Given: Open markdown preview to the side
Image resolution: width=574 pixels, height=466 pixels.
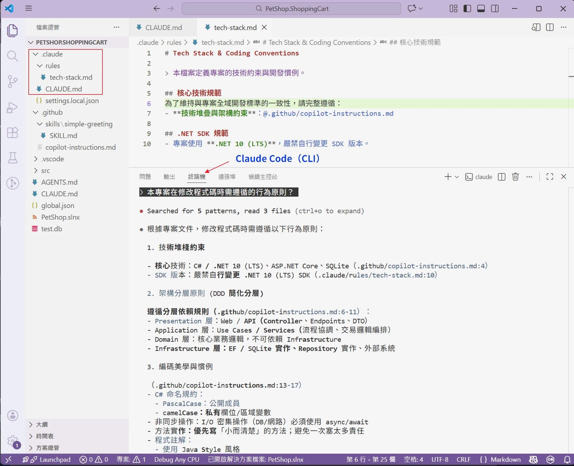Looking at the screenshot, I should coord(536,27).
